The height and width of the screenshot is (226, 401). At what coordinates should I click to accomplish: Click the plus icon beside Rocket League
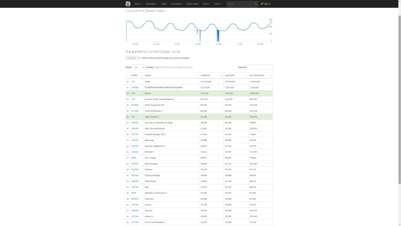tap(128, 164)
